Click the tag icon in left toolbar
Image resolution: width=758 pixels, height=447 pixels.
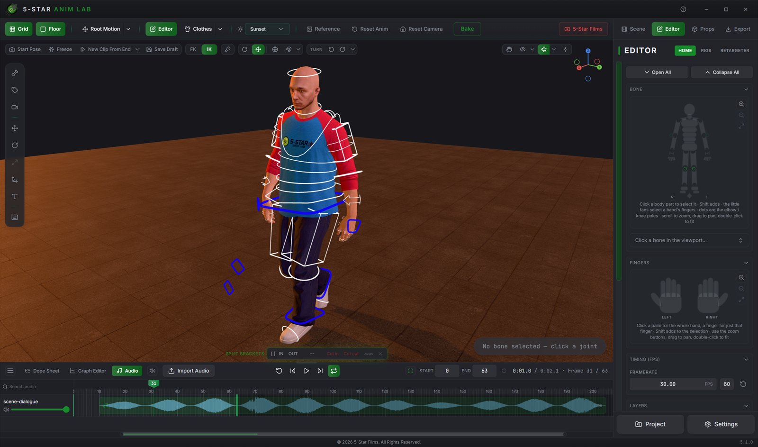pyautogui.click(x=15, y=90)
